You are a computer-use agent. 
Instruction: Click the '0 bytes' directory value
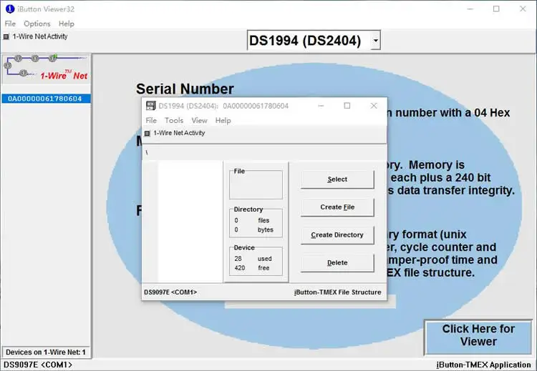coord(253,229)
